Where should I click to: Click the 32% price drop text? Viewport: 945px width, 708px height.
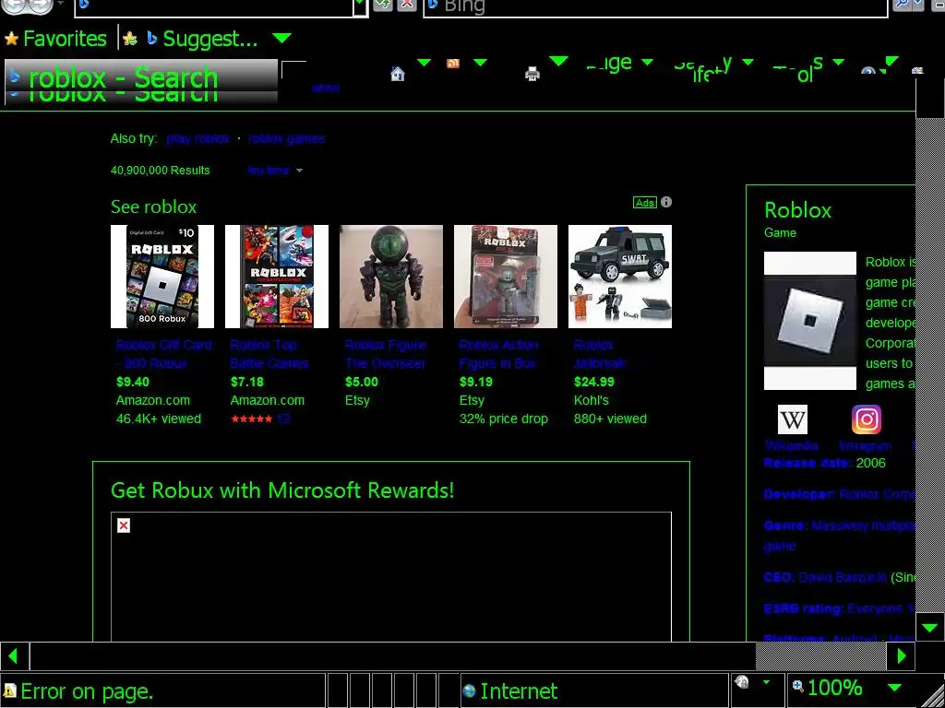503,419
